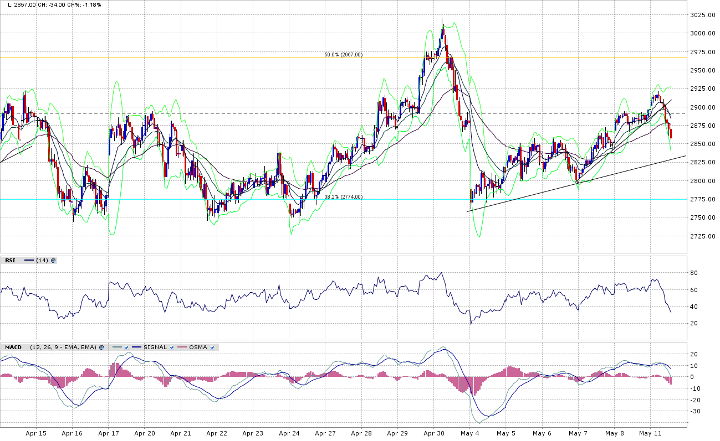Viewport: 720px width, 441px height.
Task: Uncheck the SIGNAL line checkbox
Action: pyautogui.click(x=172, y=347)
